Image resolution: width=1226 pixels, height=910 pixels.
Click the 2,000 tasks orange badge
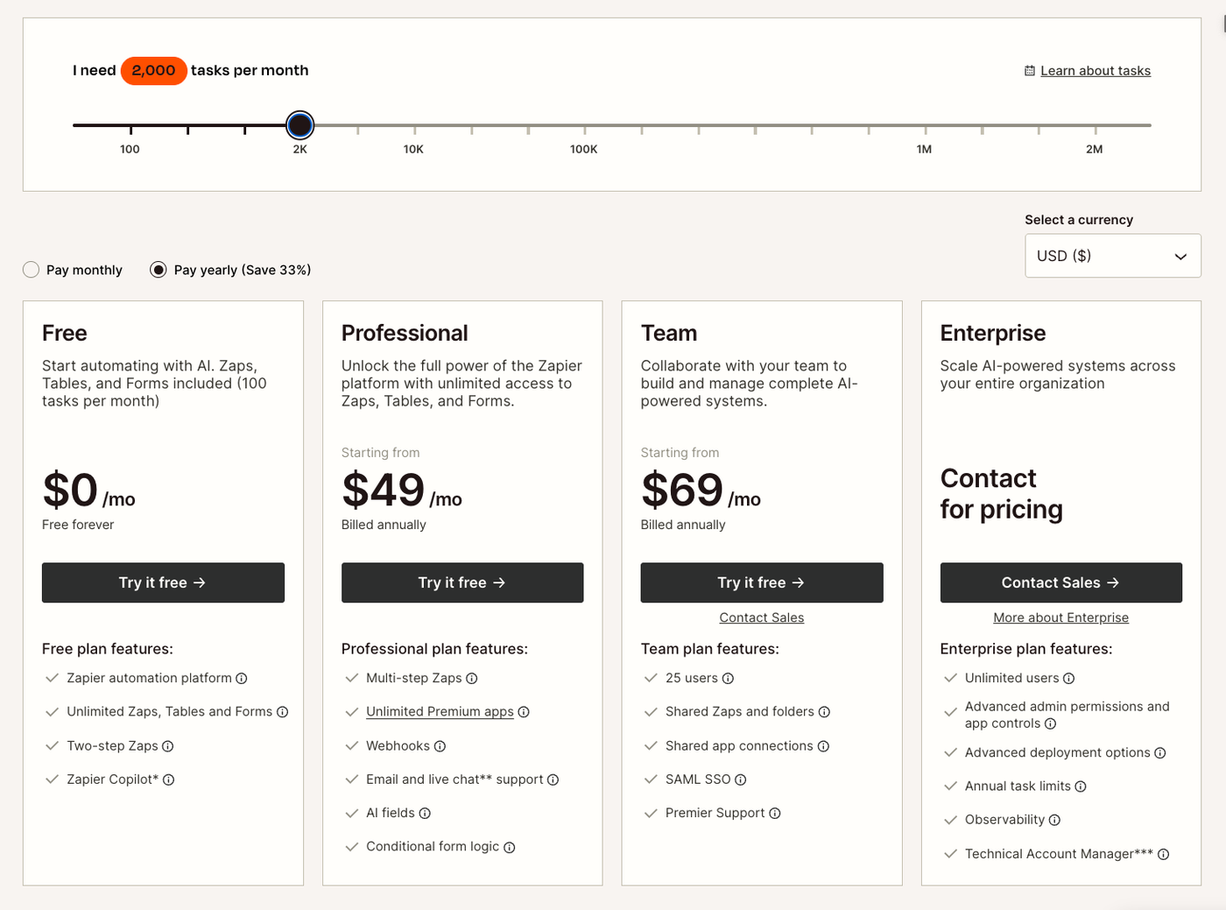point(153,71)
